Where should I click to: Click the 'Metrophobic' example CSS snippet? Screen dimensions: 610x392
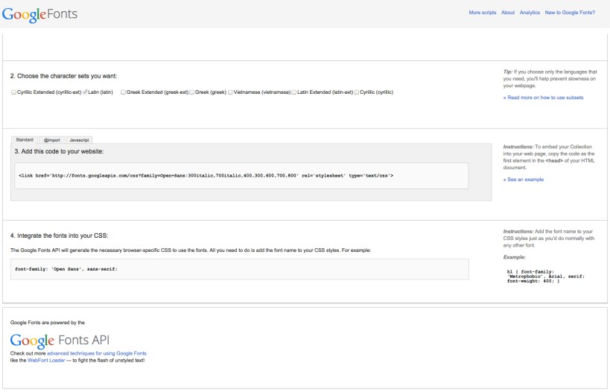[x=545, y=276]
